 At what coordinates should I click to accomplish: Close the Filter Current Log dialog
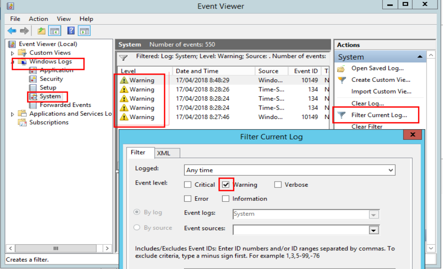412,135
